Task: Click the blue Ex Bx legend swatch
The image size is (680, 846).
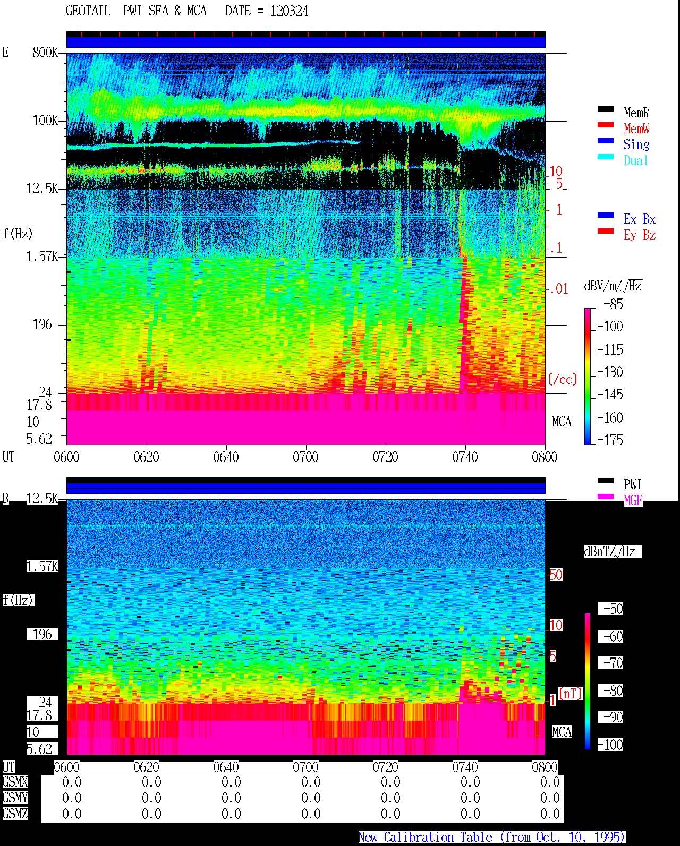Action: (x=606, y=216)
